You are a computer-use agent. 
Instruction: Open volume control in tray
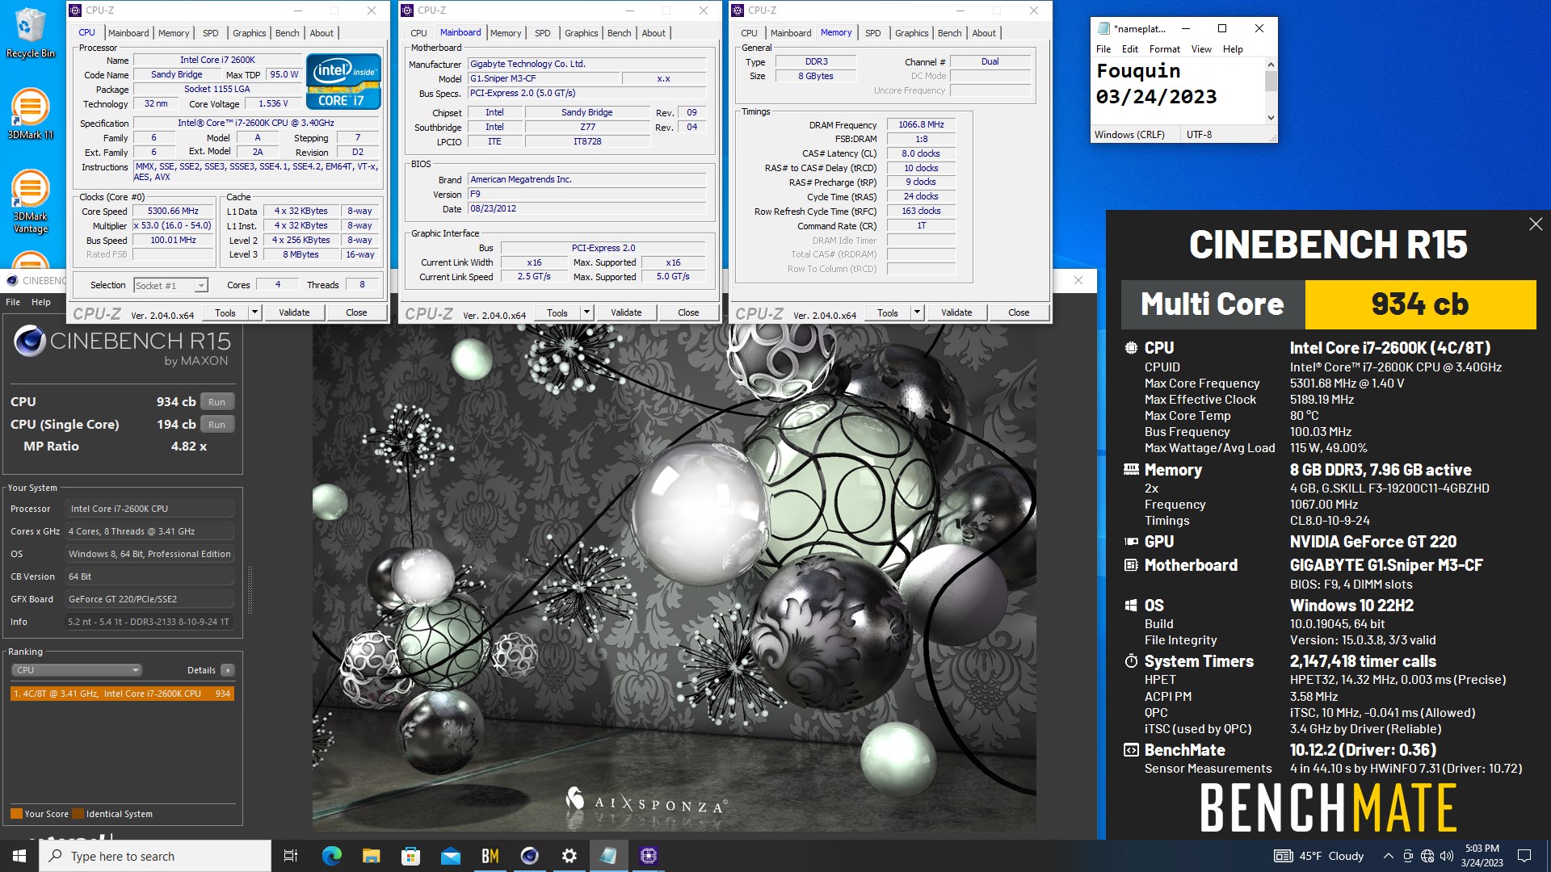pos(1447,856)
